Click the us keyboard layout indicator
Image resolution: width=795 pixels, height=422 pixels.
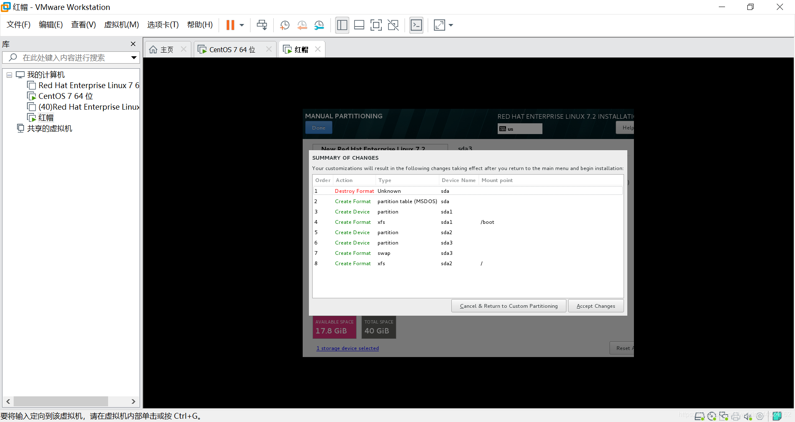pos(520,129)
